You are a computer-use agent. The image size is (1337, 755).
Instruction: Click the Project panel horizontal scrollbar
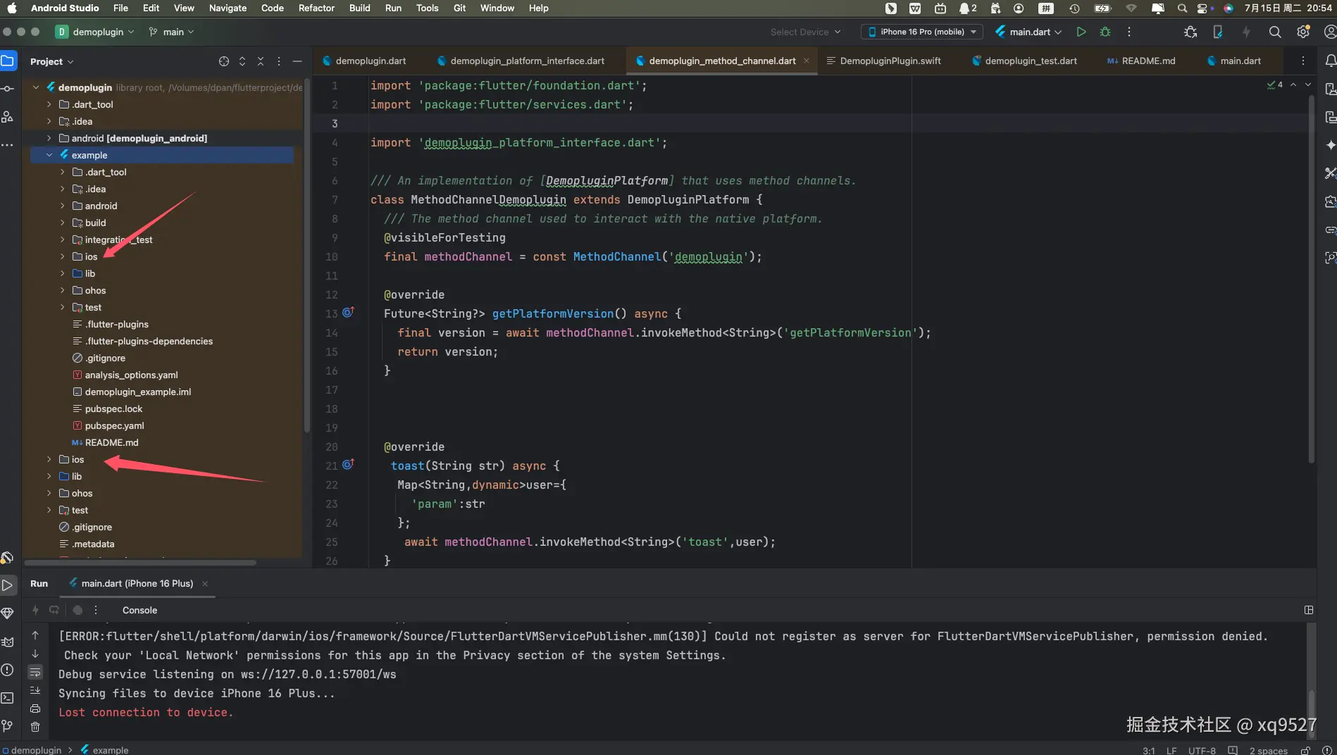pyautogui.click(x=141, y=563)
